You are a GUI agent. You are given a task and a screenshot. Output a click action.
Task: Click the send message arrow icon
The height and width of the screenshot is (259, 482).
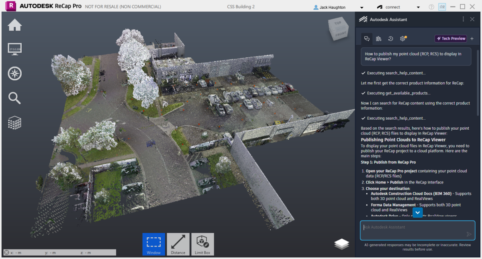point(469,234)
